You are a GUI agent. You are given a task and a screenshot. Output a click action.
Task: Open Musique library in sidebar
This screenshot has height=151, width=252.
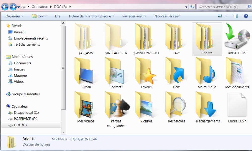click(20, 75)
